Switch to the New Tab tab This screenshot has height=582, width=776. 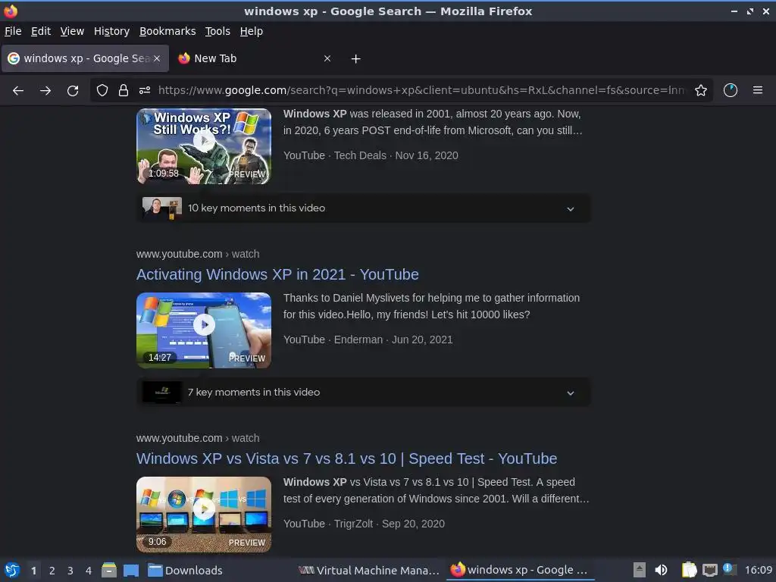[x=255, y=58]
